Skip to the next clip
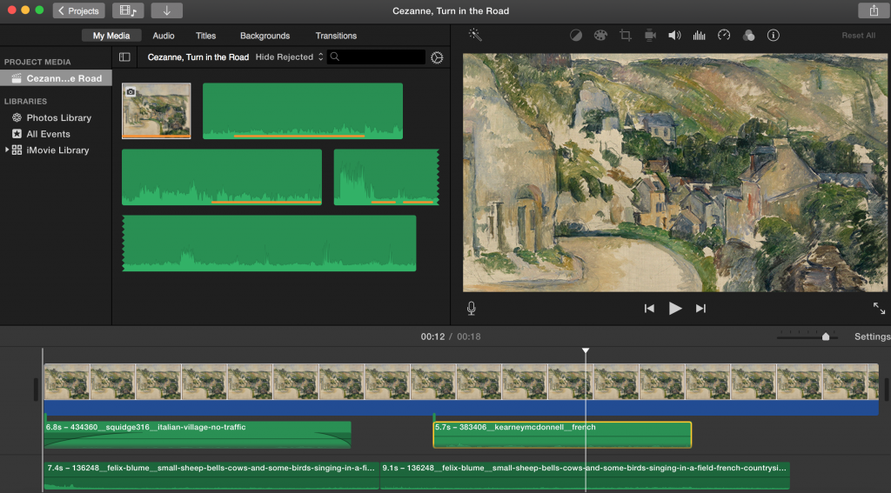This screenshot has width=891, height=493. [x=700, y=309]
